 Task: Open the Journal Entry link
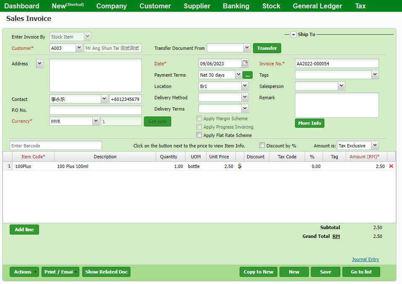(365, 259)
